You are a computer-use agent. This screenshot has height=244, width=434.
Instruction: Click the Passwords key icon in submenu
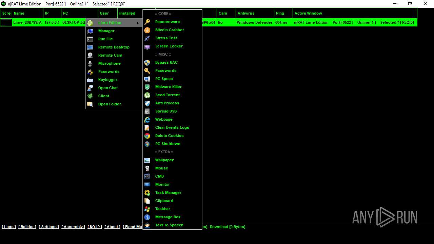pyautogui.click(x=147, y=71)
